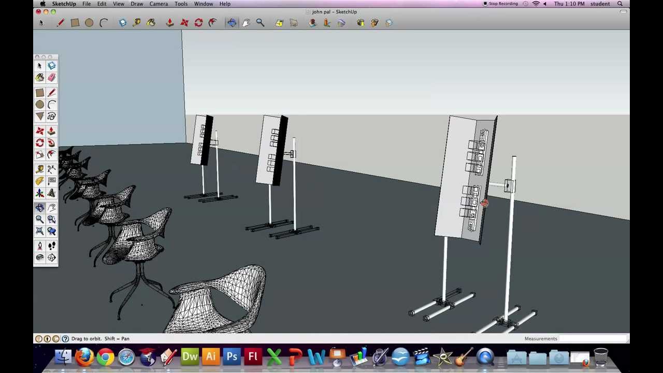Select the Pan hand in top toolbar
663x373 pixels.
(246, 22)
